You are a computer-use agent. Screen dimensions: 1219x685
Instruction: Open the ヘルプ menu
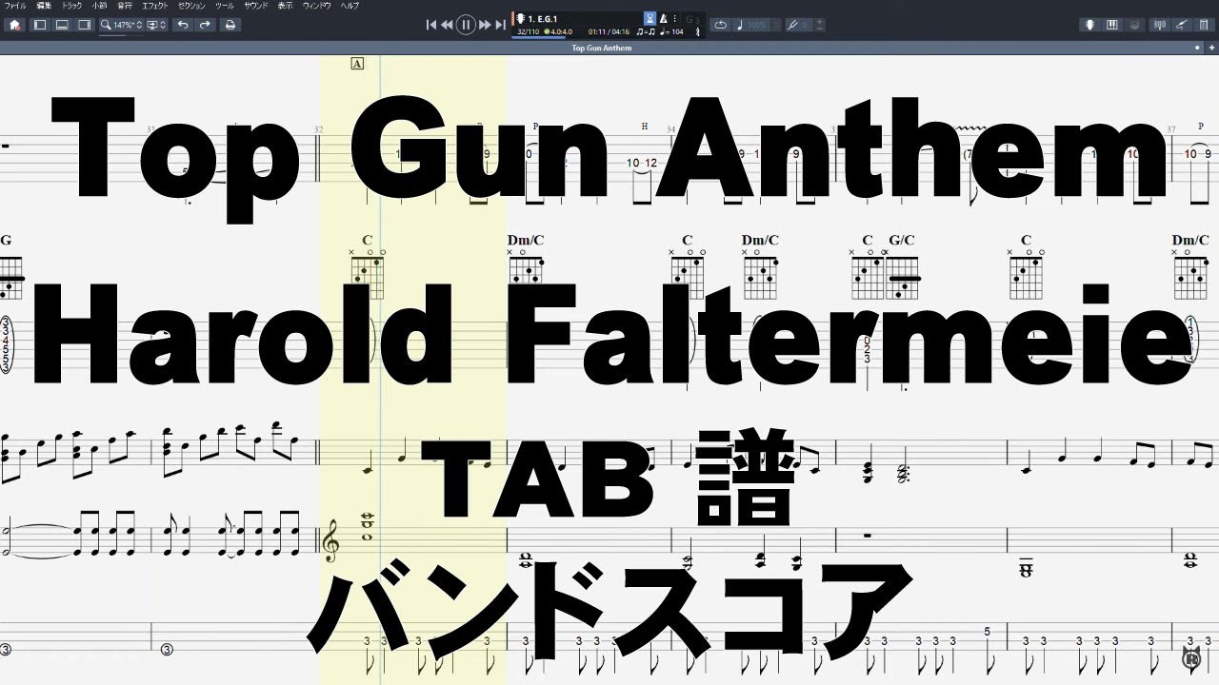350,5
